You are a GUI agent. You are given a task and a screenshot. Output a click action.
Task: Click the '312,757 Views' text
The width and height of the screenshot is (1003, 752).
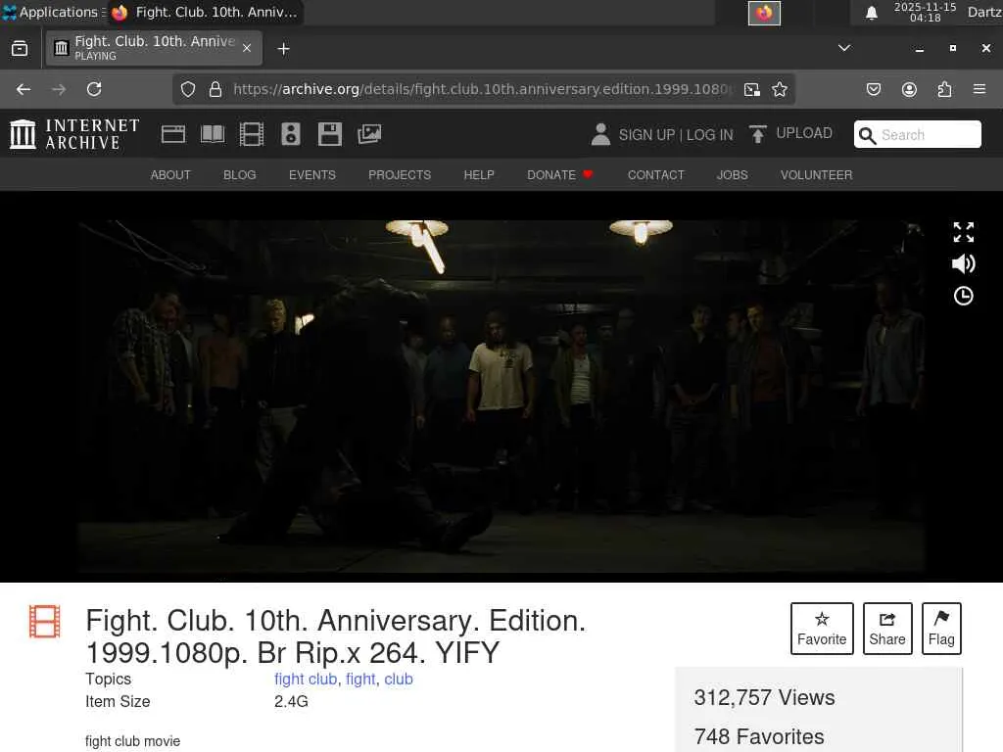coord(764,697)
